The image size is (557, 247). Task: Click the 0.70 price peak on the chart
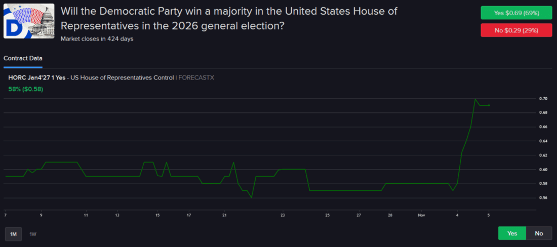(x=475, y=99)
